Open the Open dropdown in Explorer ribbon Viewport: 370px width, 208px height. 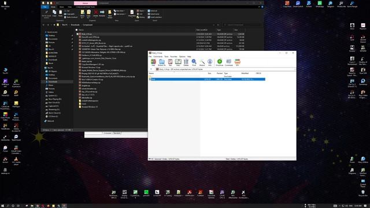click(141, 11)
